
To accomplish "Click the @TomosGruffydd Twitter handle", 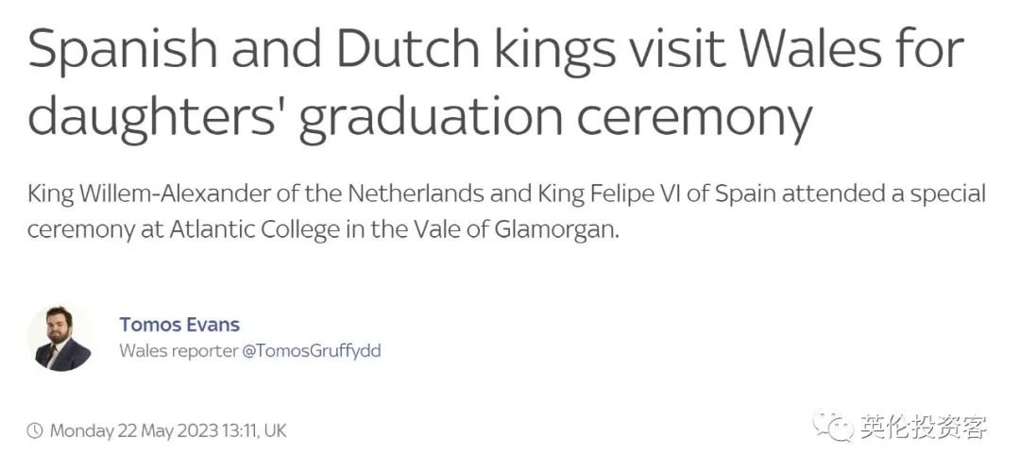I will [311, 351].
